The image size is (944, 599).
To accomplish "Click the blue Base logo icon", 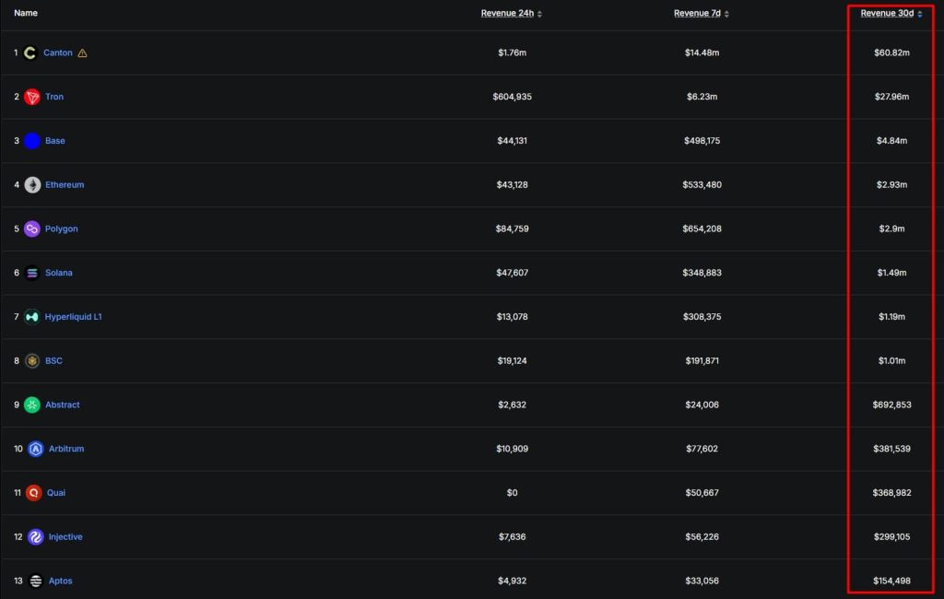I will (32, 141).
